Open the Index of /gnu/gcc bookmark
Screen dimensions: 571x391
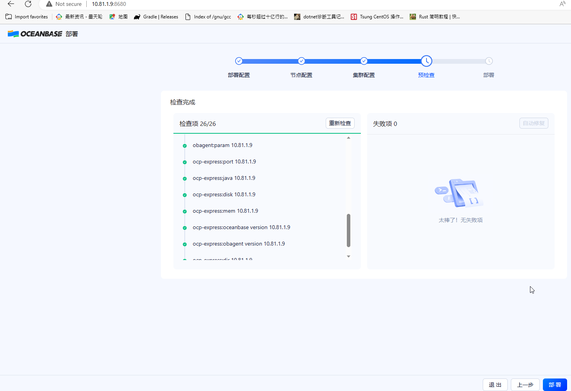coord(212,16)
